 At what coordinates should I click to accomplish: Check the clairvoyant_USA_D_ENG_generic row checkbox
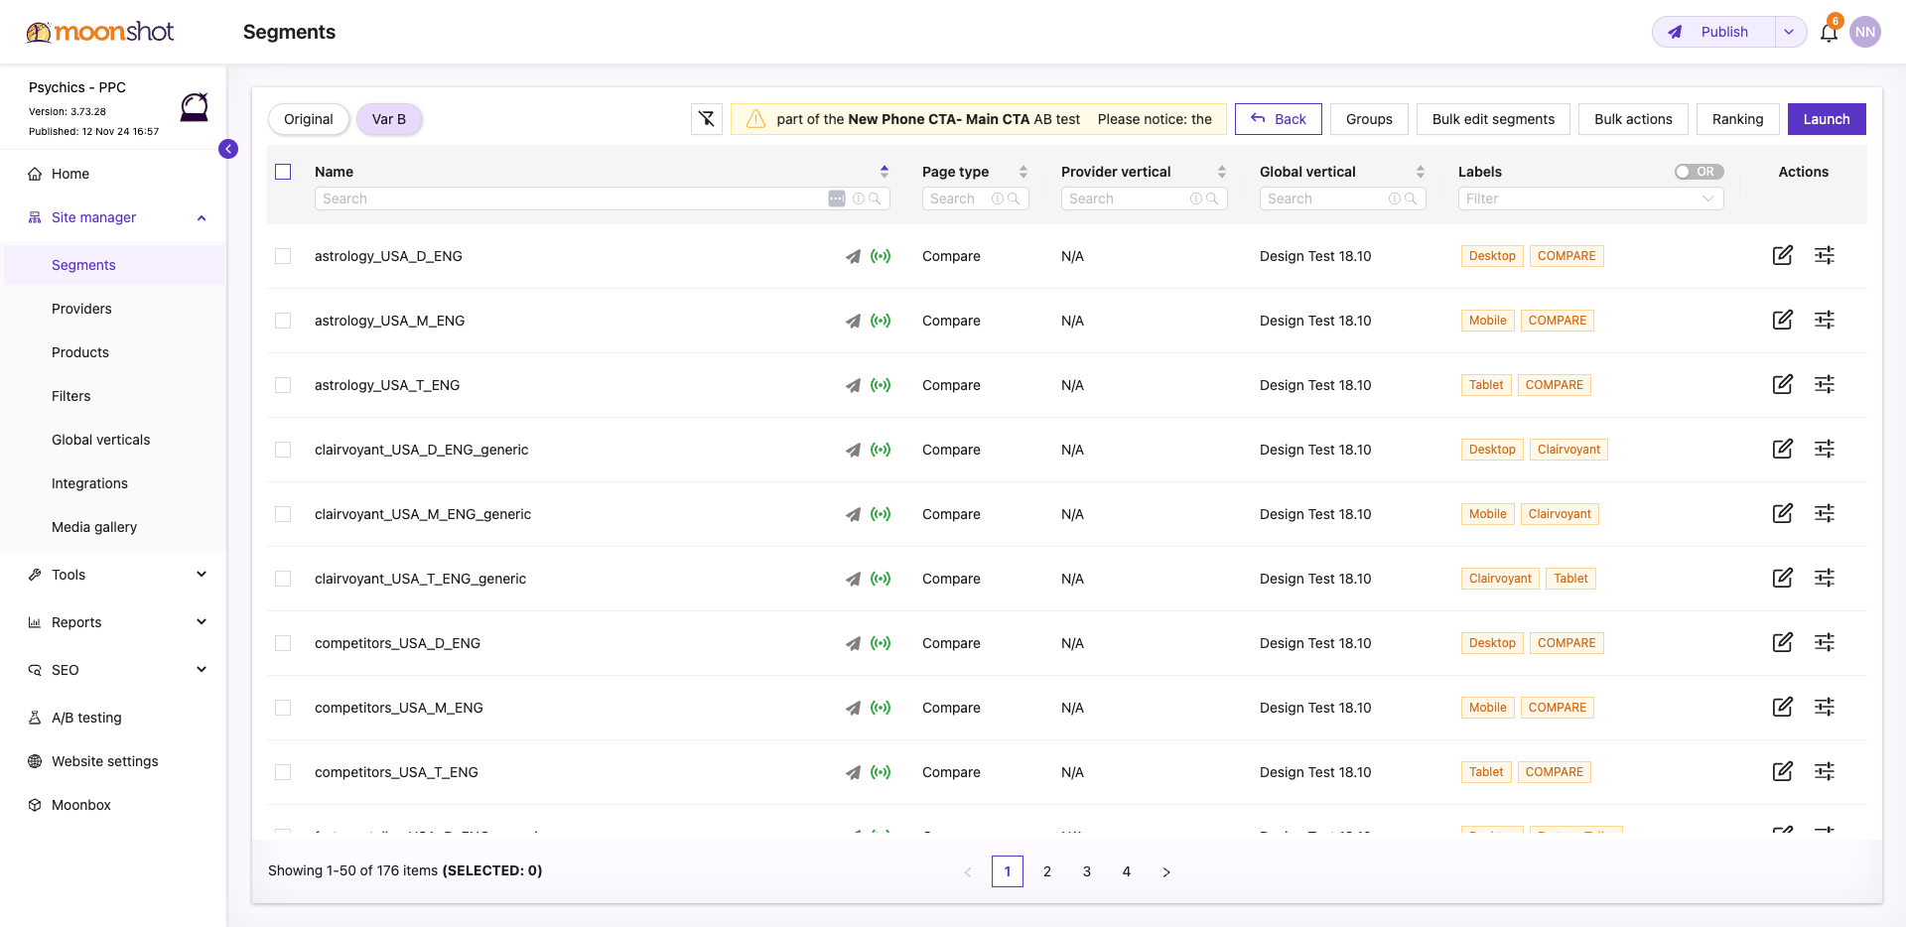click(x=283, y=450)
